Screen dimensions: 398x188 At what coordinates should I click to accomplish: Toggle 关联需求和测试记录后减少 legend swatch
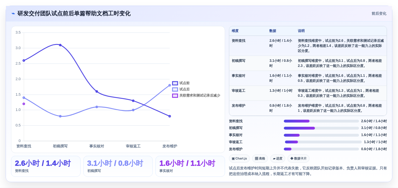click(175, 96)
